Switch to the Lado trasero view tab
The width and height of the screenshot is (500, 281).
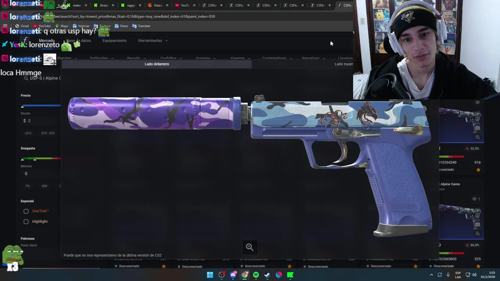pos(344,64)
